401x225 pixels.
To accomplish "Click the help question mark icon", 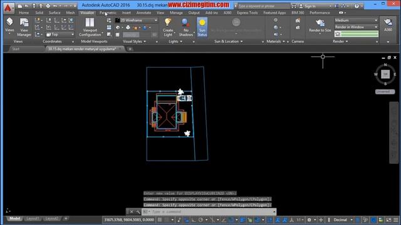I will pyautogui.click(x=357, y=6).
